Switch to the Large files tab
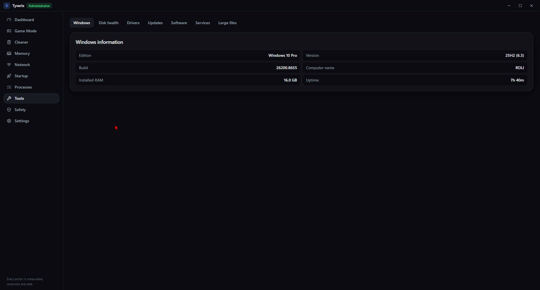Image resolution: width=540 pixels, height=290 pixels. pyautogui.click(x=228, y=23)
